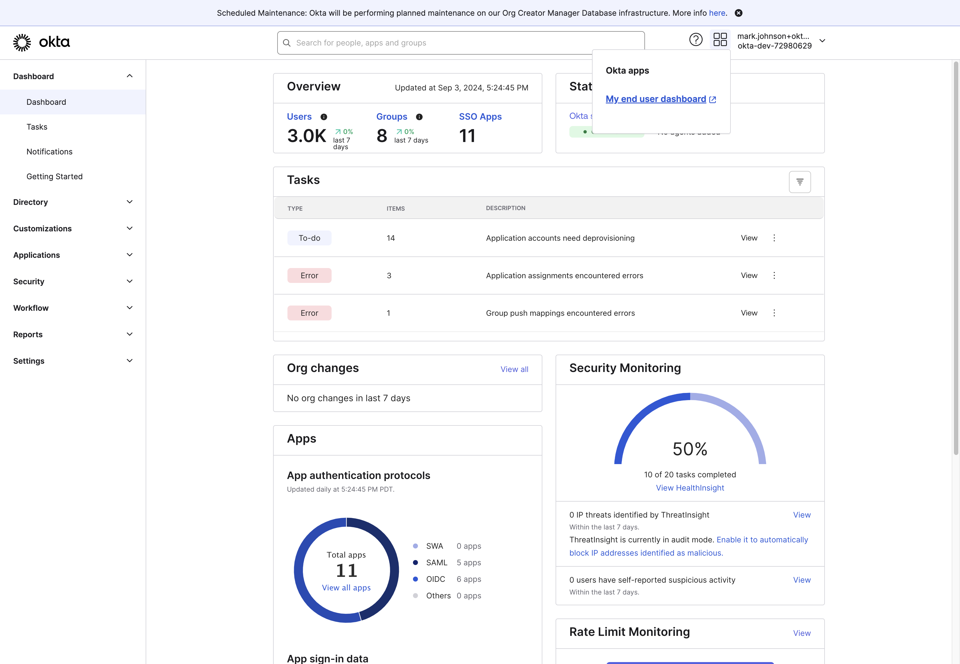Image resolution: width=960 pixels, height=664 pixels.
Task: Click the info icon next to Users
Action: [324, 117]
